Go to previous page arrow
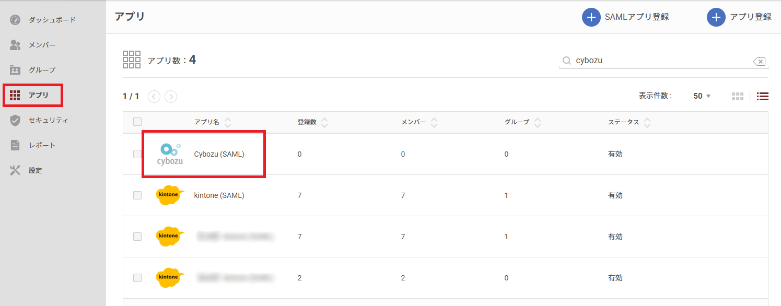Image resolution: width=781 pixels, height=306 pixels. click(154, 96)
